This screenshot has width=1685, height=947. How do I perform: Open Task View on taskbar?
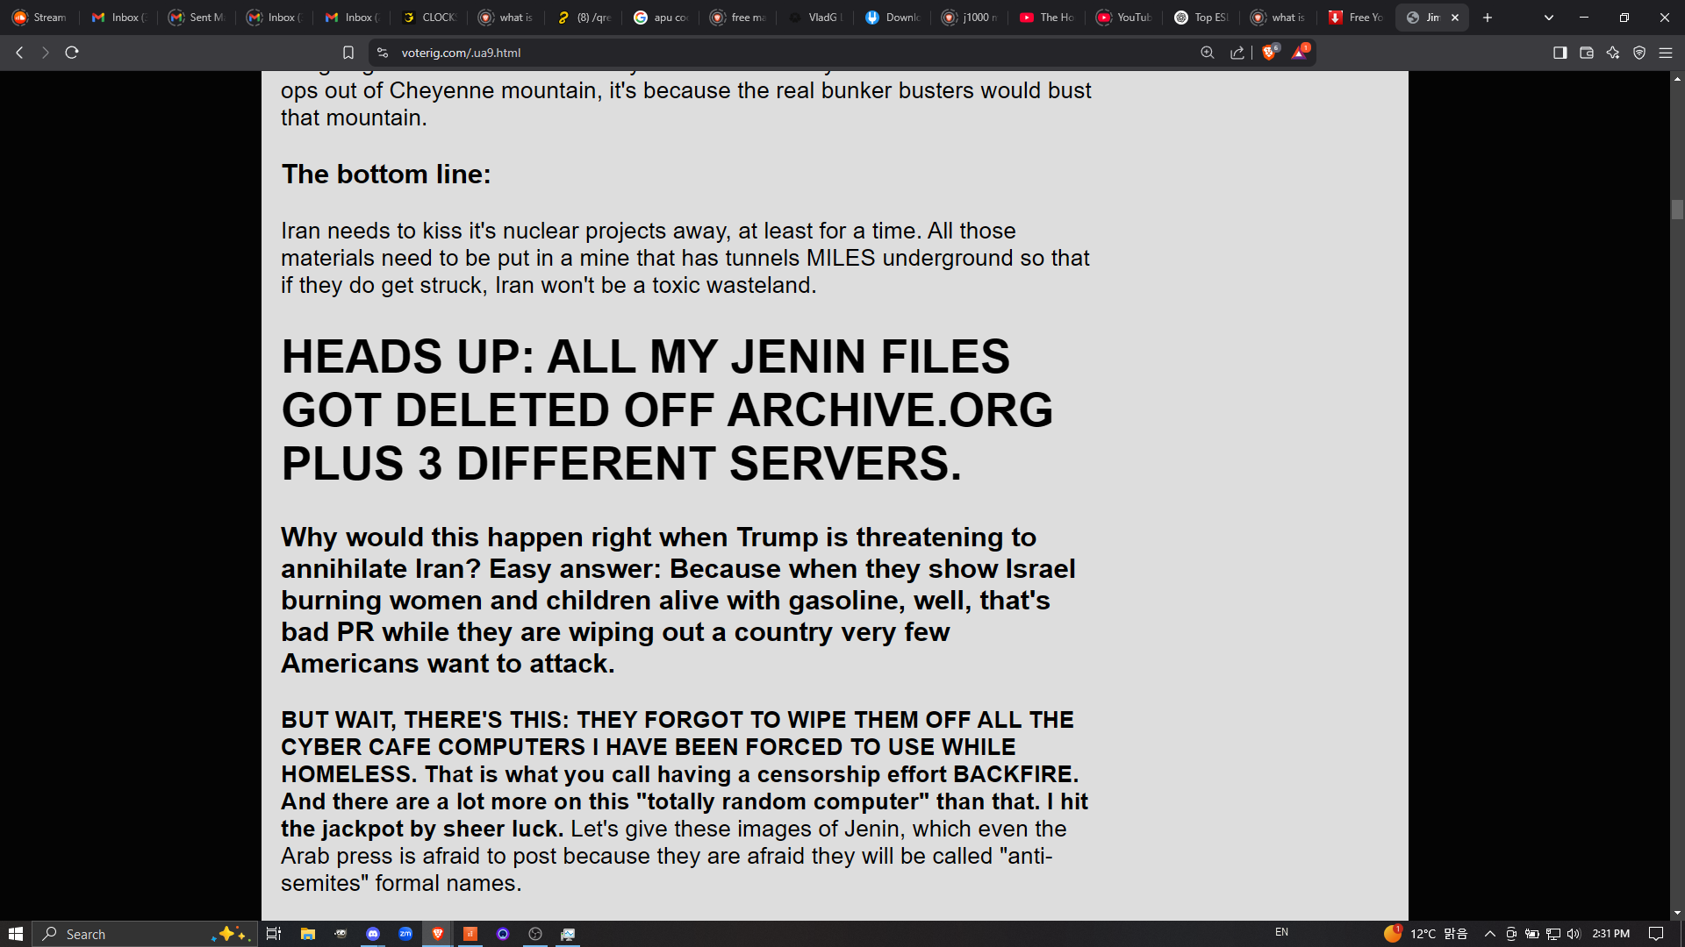tap(274, 934)
